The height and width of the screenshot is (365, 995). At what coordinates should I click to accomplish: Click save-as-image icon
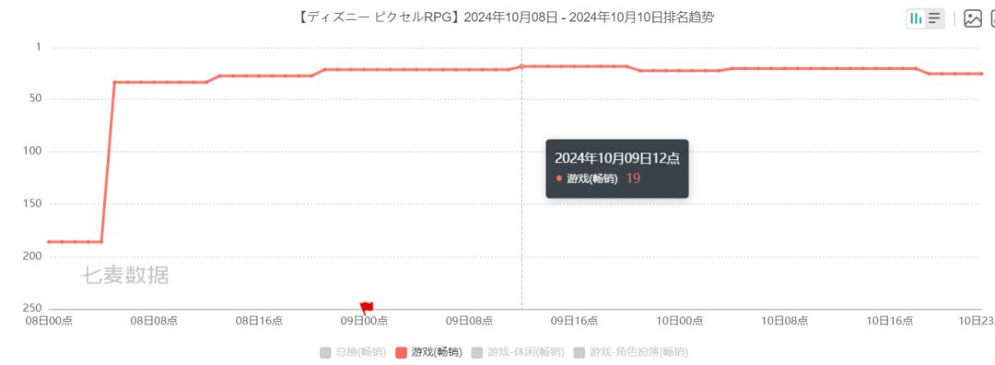pyautogui.click(x=973, y=18)
